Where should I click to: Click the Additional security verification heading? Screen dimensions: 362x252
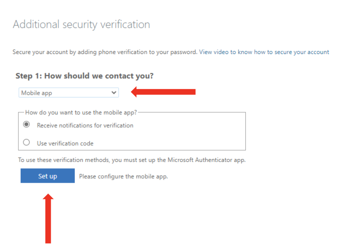click(81, 25)
